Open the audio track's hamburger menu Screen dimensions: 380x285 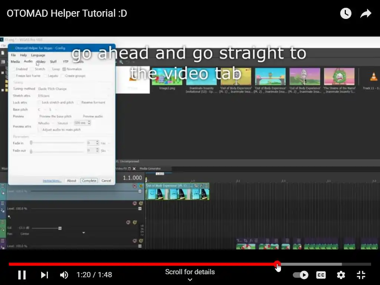[3, 222]
